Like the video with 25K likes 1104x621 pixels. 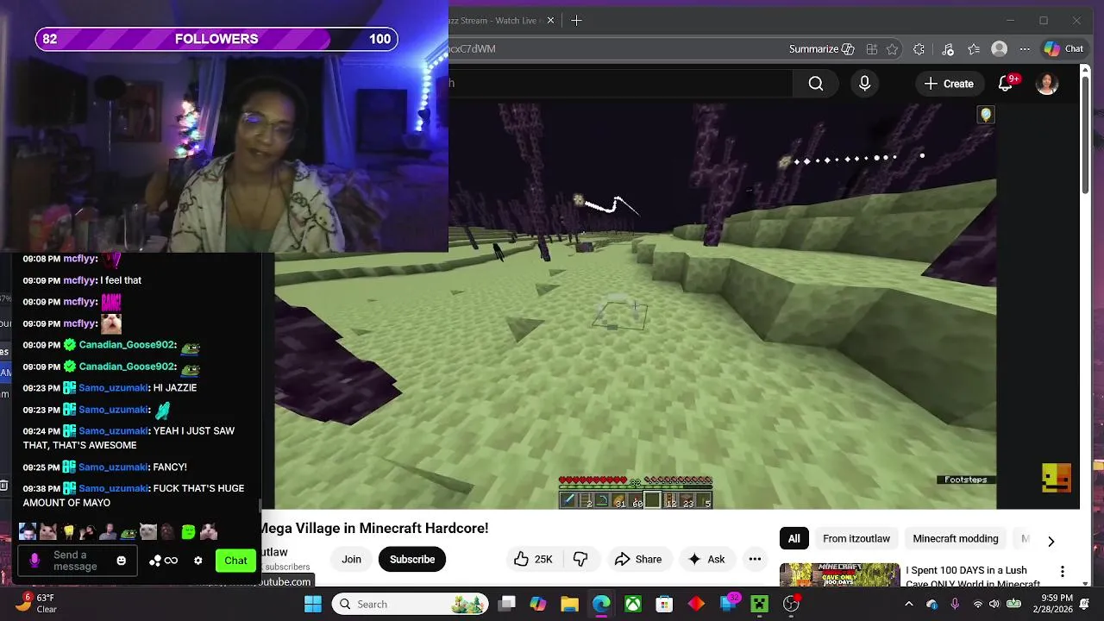534,559
